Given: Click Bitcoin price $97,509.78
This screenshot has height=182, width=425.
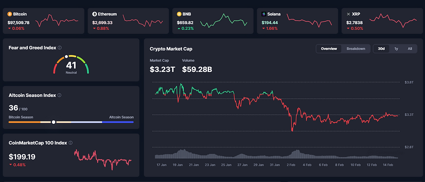Looking at the screenshot, I should pos(18,23).
